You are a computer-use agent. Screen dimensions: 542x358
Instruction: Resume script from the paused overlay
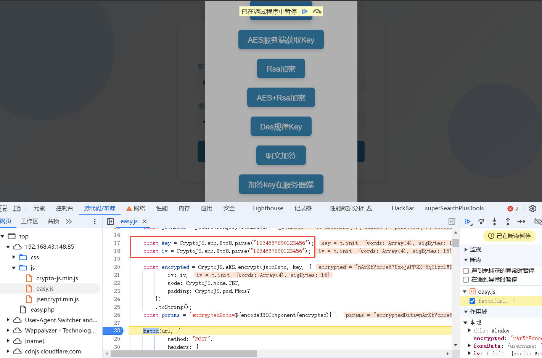coord(305,11)
